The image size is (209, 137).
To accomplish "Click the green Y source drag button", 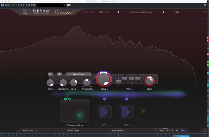I will pos(69,99).
